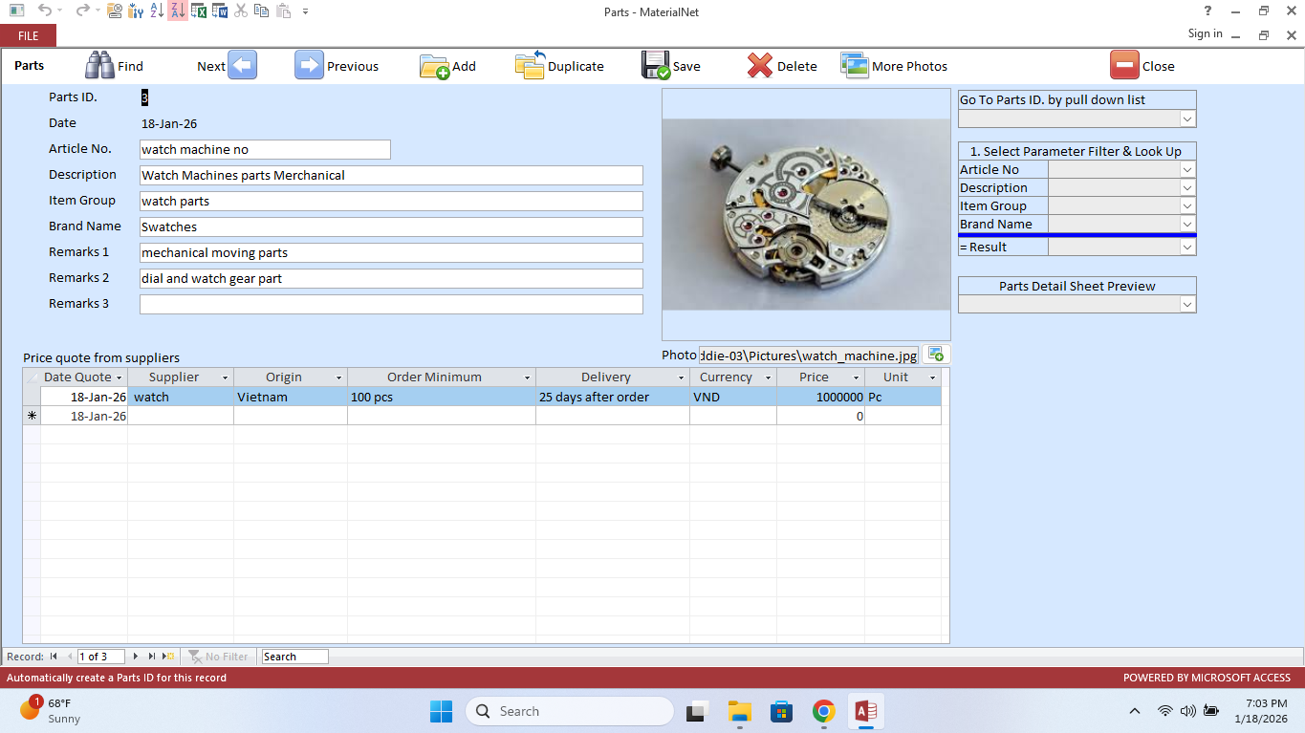This screenshot has height=733, width=1305.
Task: Click the red Delete X icon
Action: pyautogui.click(x=760, y=65)
